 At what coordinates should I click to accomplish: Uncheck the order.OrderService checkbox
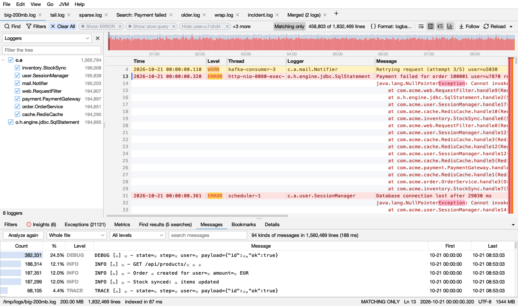click(x=17, y=106)
